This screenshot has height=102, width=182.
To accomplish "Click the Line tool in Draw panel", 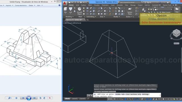I will (x=102, y=11).
